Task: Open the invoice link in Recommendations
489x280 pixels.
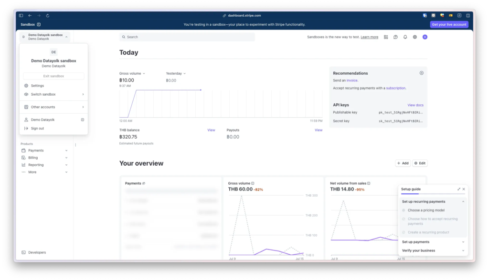Action: click(x=352, y=80)
